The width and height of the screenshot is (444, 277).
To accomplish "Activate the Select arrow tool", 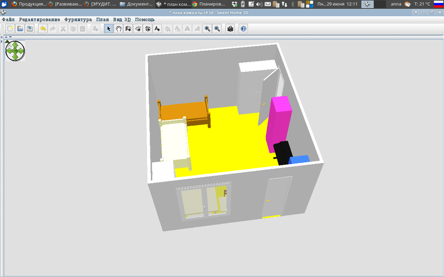I will (x=108, y=29).
